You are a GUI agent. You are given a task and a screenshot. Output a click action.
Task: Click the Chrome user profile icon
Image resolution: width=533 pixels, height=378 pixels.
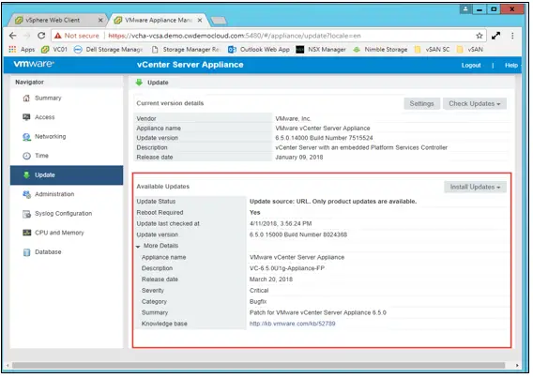[x=465, y=9]
